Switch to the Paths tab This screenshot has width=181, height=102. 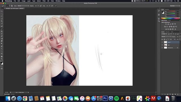click(x=172, y=32)
